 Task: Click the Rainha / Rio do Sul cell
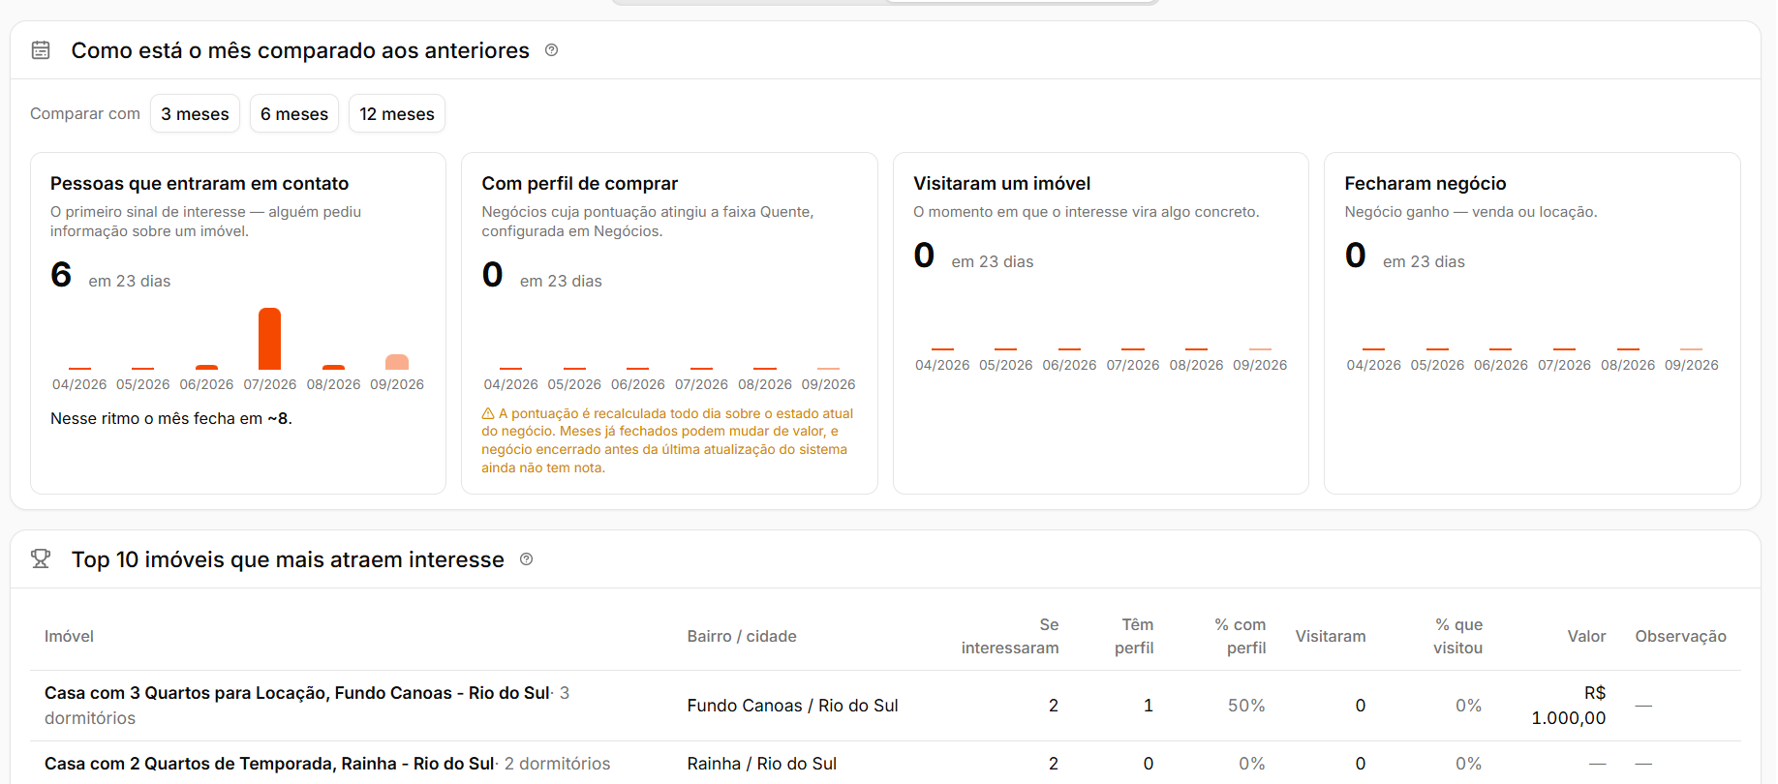[761, 764]
